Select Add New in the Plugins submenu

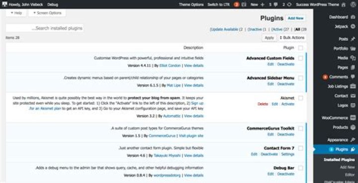click(348, 167)
